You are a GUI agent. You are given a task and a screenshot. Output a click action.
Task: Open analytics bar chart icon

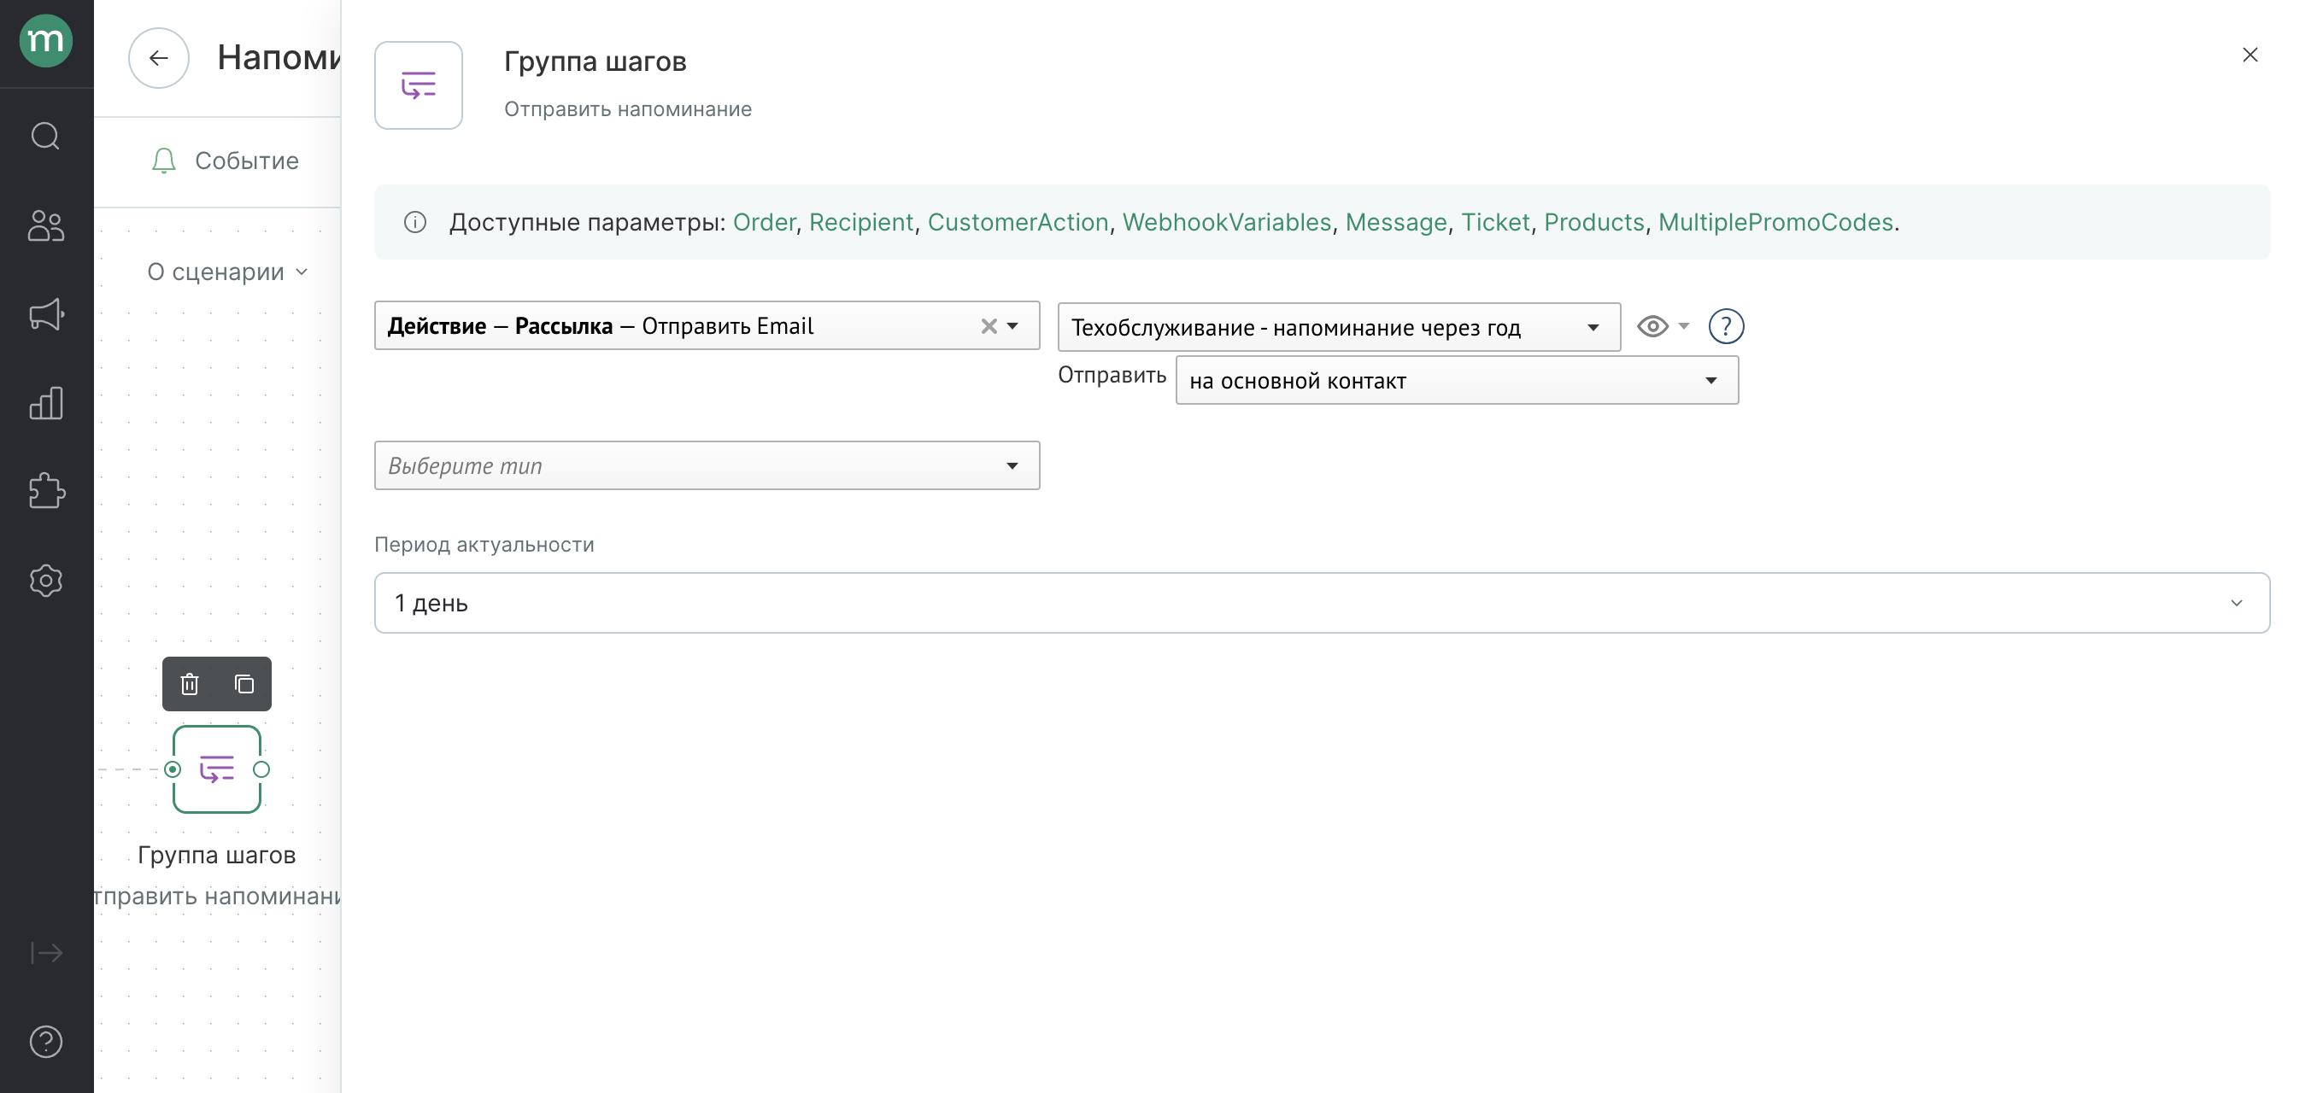pos(45,403)
